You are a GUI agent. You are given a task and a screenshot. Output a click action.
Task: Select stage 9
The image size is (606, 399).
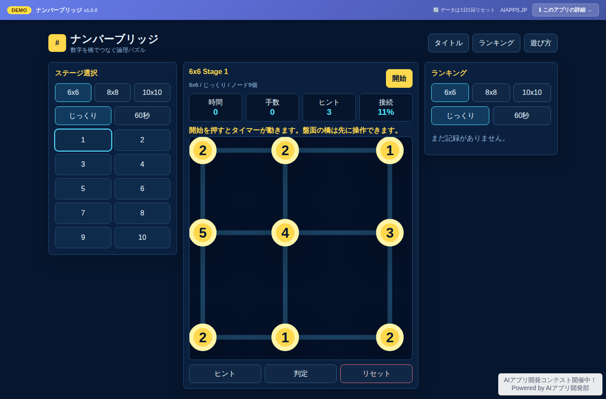point(83,238)
